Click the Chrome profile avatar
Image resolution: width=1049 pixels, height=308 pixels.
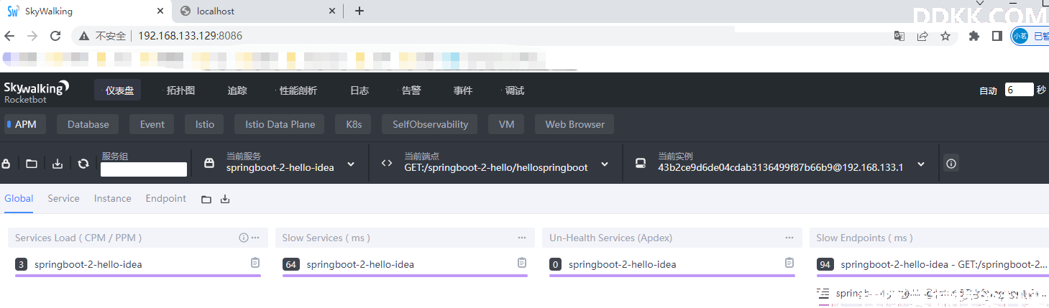1020,36
